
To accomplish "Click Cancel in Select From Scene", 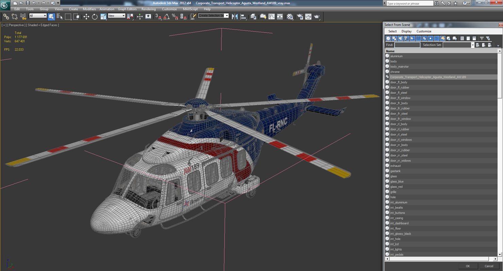I will (x=489, y=266).
